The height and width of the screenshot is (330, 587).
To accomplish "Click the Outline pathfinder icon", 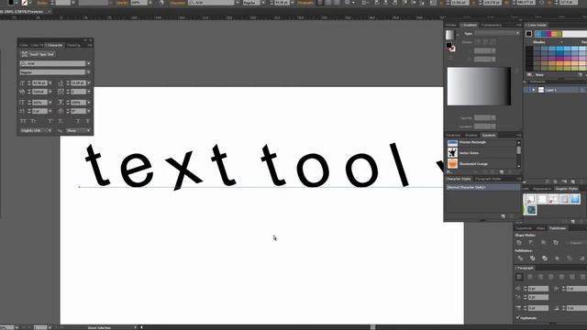I will [x=570, y=258].
